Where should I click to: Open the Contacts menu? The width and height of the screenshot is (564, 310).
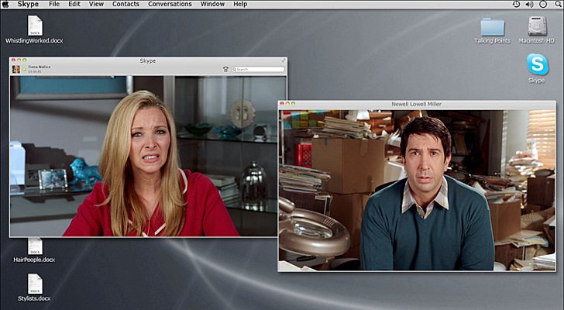126,4
